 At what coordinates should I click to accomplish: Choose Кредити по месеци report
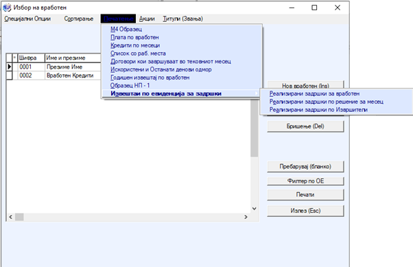(x=182, y=45)
